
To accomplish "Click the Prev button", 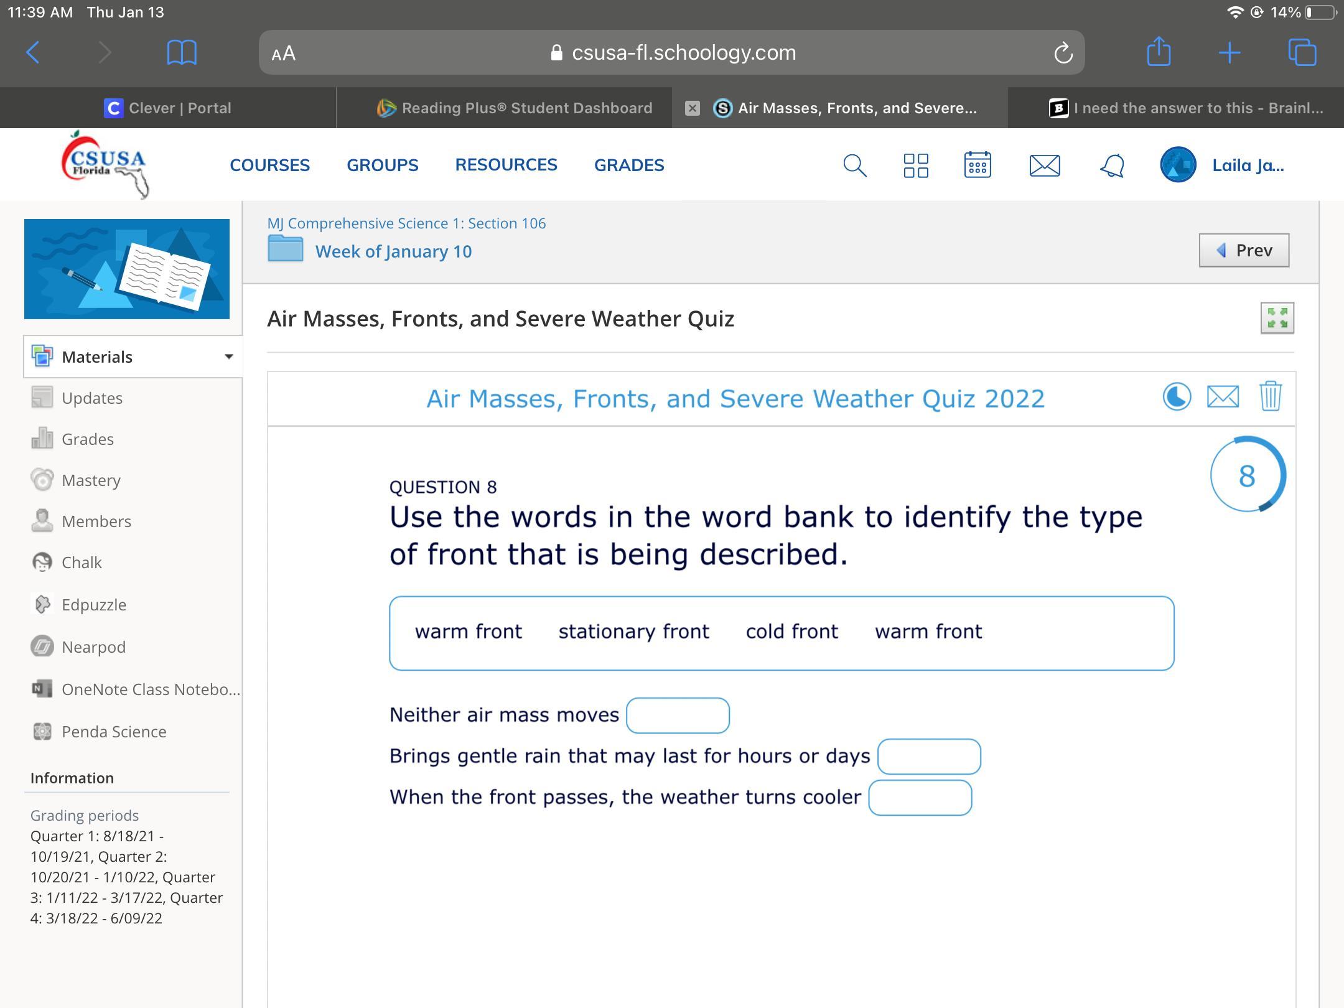I will (x=1243, y=250).
